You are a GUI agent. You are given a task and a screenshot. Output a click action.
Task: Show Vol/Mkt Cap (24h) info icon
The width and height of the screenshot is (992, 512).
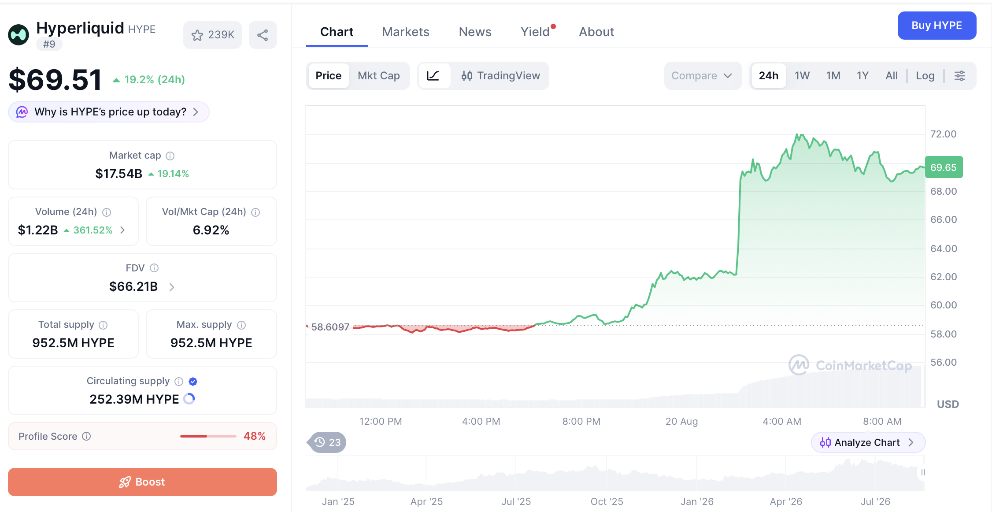[255, 212]
